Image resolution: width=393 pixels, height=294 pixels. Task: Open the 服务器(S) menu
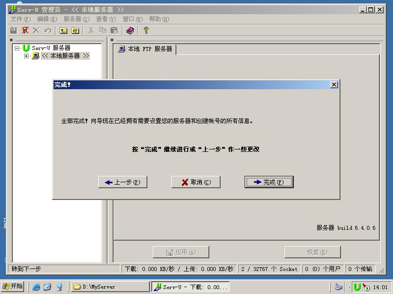pos(77,19)
